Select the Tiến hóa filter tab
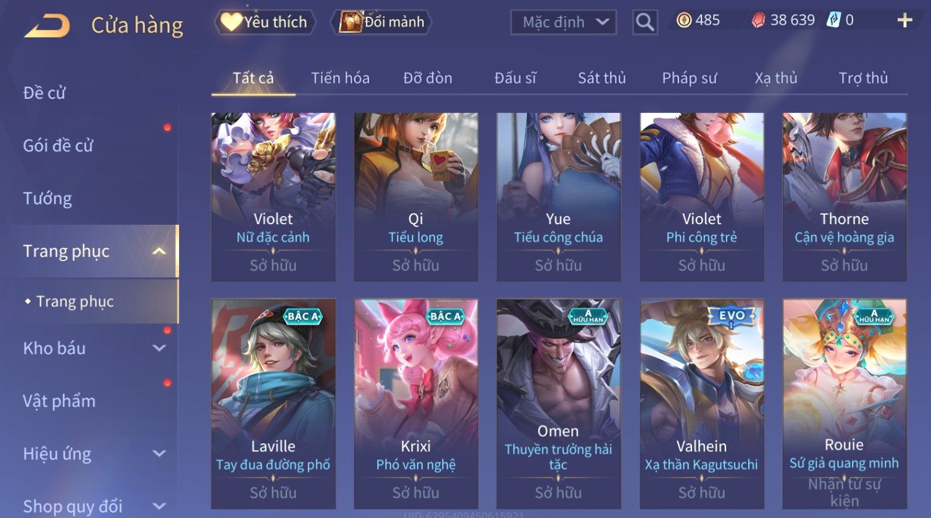 (x=340, y=78)
